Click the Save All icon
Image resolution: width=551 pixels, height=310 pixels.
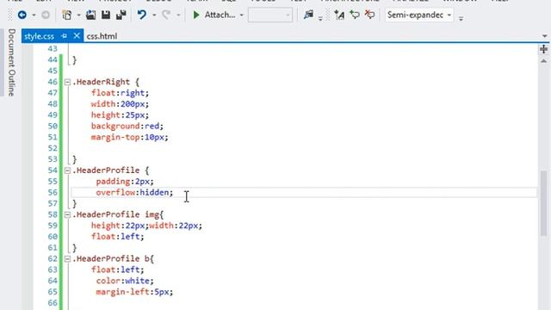(121, 15)
